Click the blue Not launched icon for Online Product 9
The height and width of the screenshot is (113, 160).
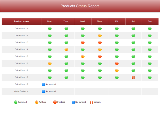click(43, 84)
